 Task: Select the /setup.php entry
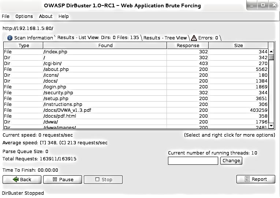(x=136, y=99)
